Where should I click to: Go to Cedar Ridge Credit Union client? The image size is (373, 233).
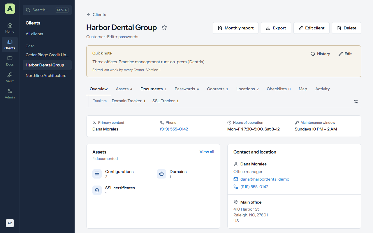pos(47,55)
